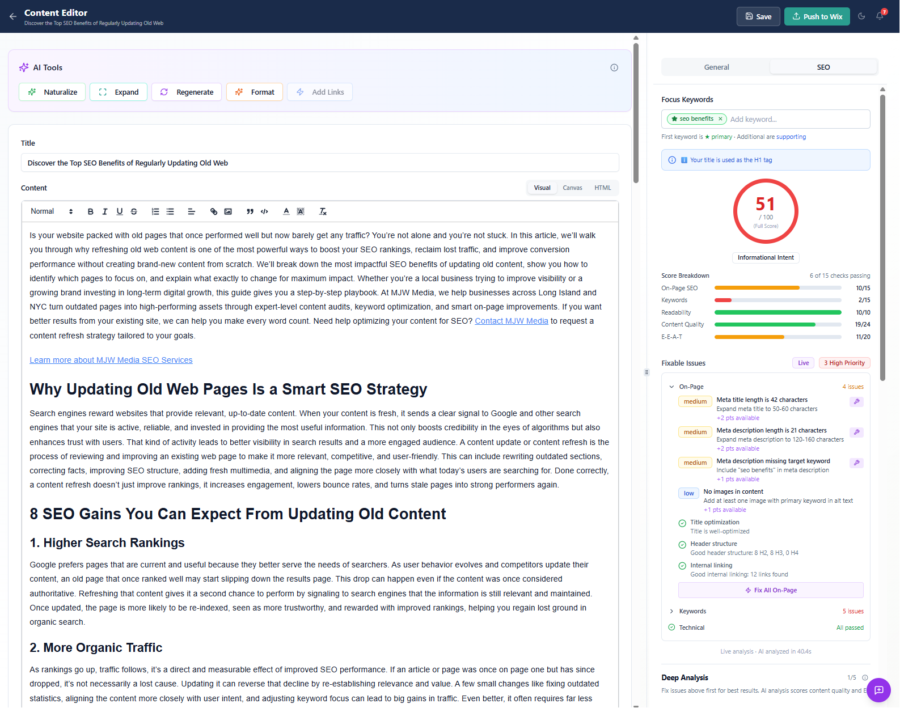Apply strikethrough formatting
Screen dimensions: 900x708
point(134,211)
